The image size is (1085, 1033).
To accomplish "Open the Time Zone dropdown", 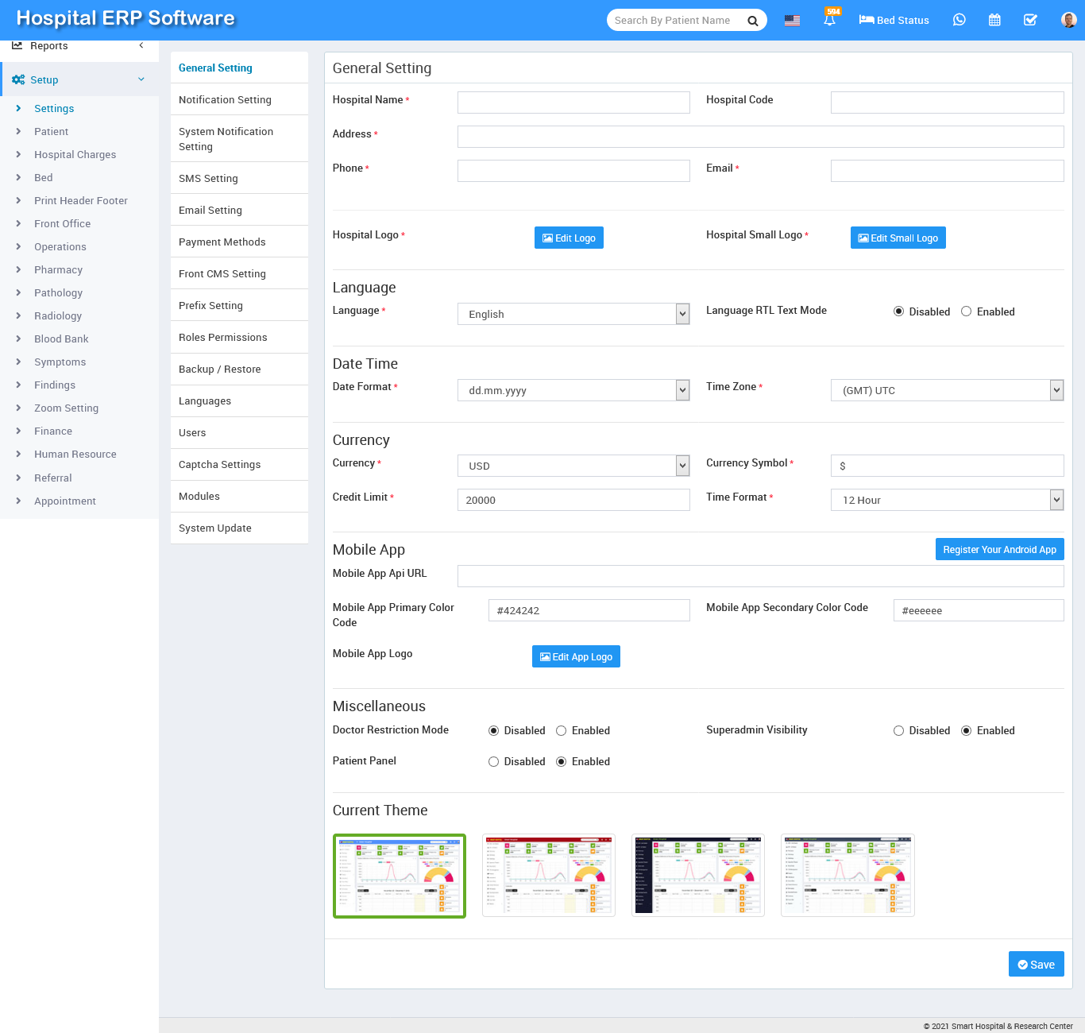I will coord(947,390).
